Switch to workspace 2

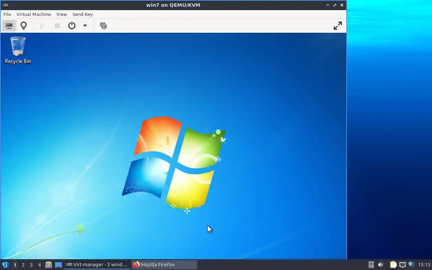[23, 265]
